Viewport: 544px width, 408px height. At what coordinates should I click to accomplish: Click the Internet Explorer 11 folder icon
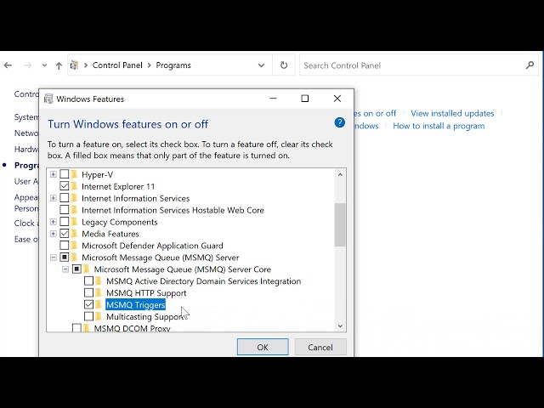point(74,186)
